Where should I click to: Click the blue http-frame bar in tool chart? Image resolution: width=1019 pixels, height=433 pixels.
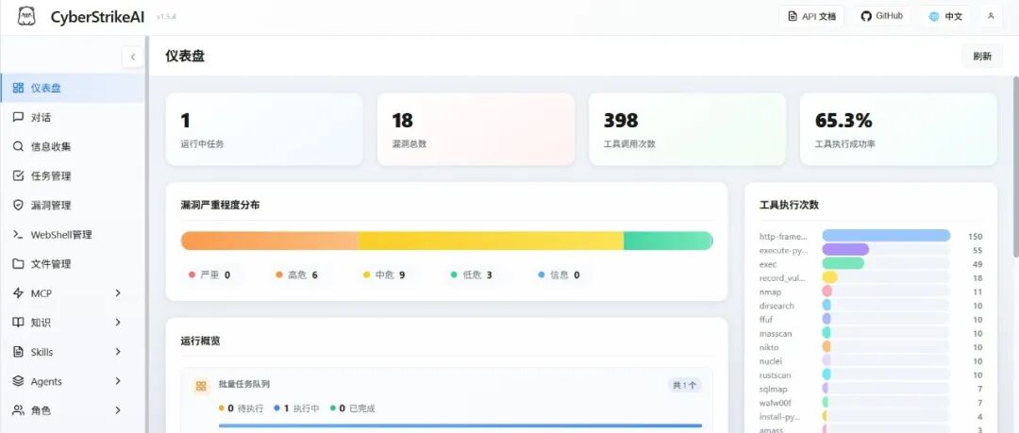point(886,235)
